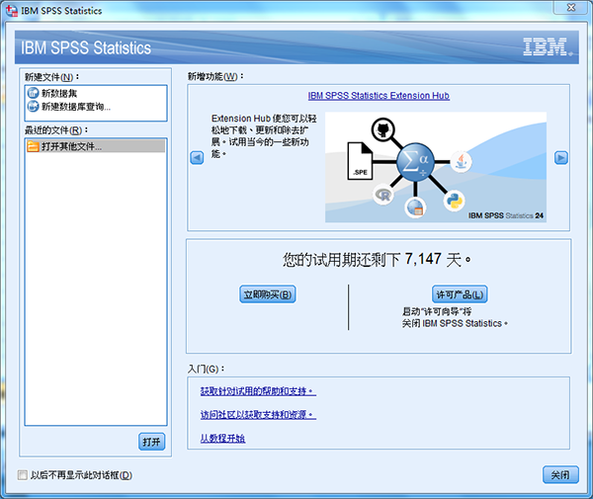Click the trial days remaining text
593x499 pixels.
[x=377, y=260]
